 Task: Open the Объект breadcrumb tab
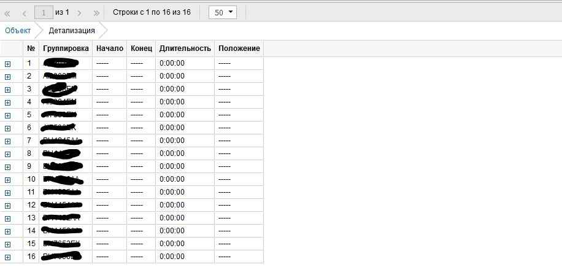pos(18,30)
